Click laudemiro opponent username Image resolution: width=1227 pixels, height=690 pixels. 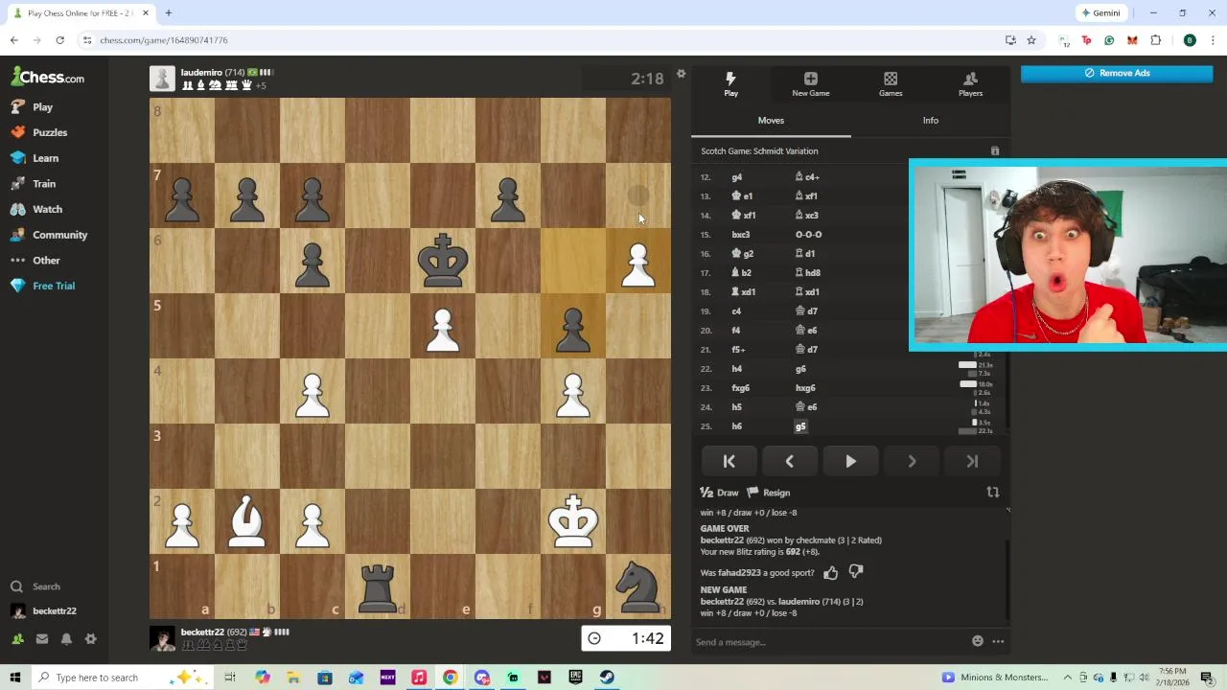pos(201,73)
